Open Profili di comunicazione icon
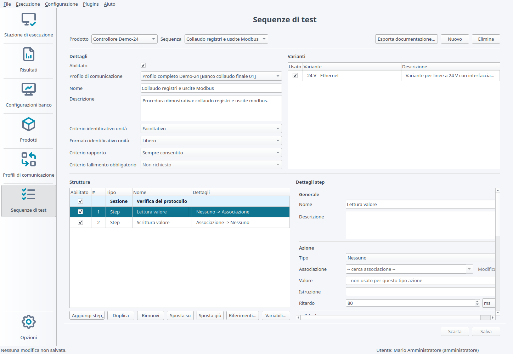Viewport: 513px width, 354px height. (29, 159)
